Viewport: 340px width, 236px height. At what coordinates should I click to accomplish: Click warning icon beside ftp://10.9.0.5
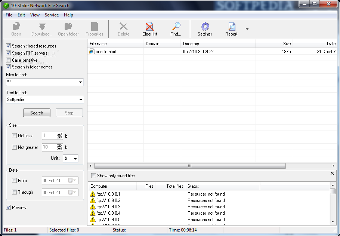(x=93, y=219)
